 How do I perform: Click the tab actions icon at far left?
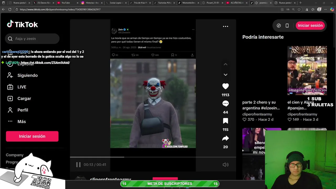pyautogui.click(x=3, y=3)
